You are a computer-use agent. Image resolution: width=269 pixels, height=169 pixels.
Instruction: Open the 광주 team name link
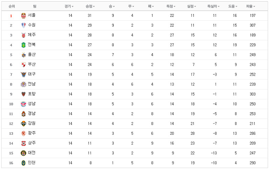pyautogui.click(x=32, y=133)
